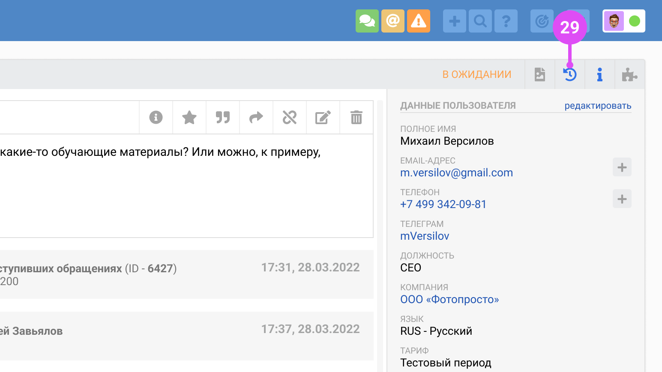Mark message with the star icon
This screenshot has height=372, width=662.
189,117
